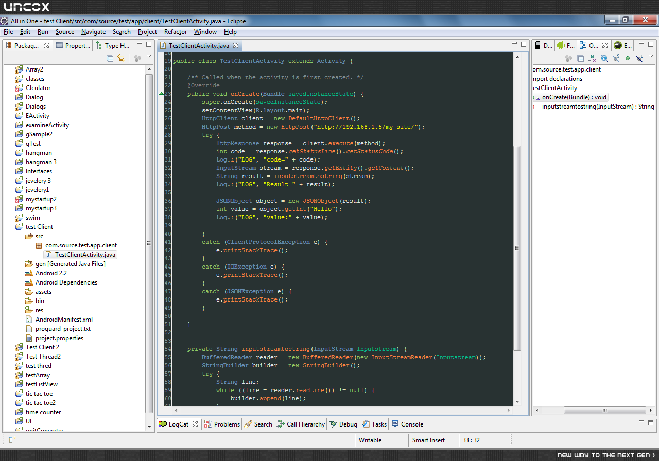
Task: Open the File Explorer tab with Android icon
Action: click(566, 45)
